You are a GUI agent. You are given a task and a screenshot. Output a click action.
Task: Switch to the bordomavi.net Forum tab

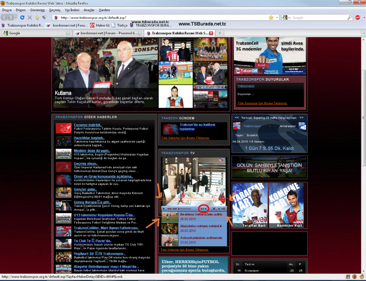[108, 33]
